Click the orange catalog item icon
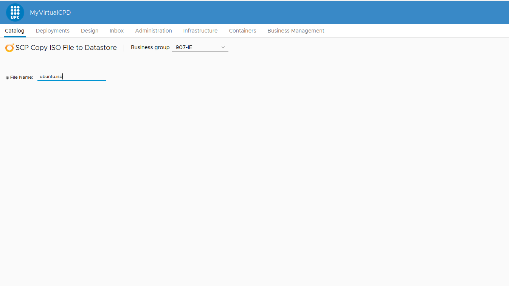The height and width of the screenshot is (286, 509). [9, 48]
